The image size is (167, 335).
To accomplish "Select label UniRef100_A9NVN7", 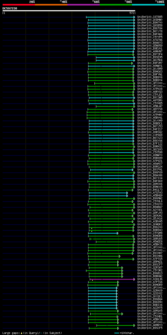I will (150, 51).
